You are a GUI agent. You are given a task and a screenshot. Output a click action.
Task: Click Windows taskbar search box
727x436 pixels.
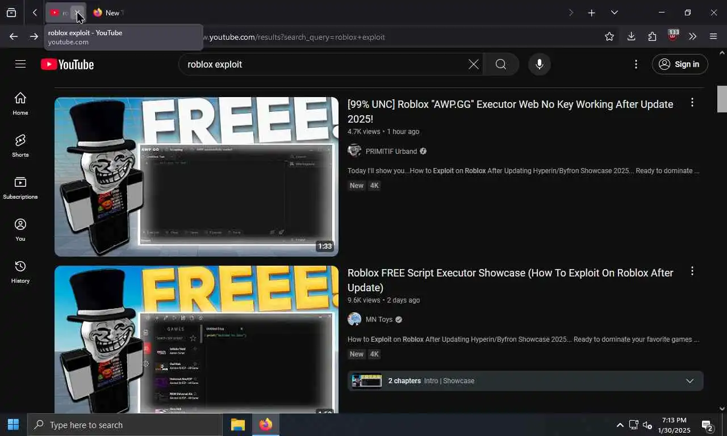pyautogui.click(x=125, y=425)
